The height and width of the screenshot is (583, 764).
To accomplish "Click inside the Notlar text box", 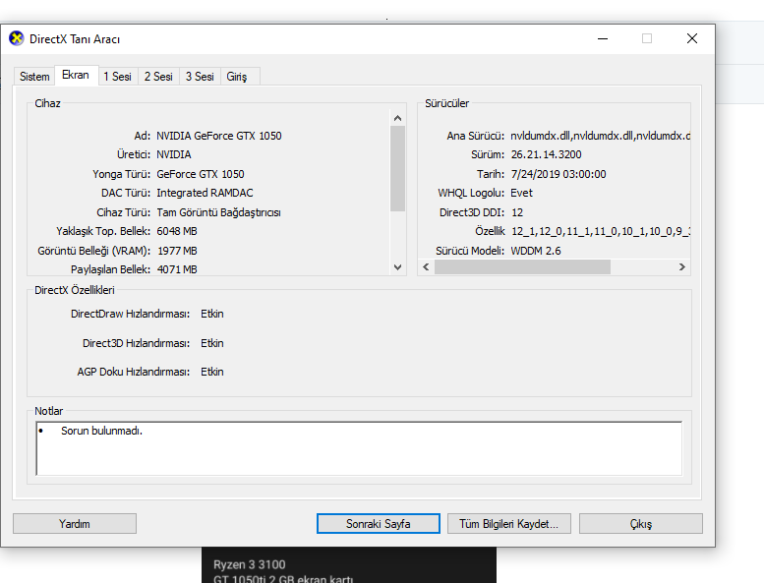I will point(359,448).
